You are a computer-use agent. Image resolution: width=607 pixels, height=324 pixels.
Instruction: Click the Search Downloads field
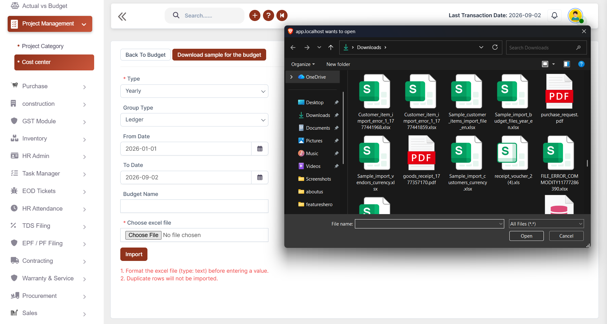coord(546,47)
